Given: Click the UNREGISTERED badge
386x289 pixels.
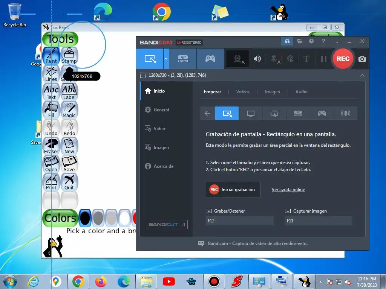Looking at the screenshot, I should [x=189, y=43].
